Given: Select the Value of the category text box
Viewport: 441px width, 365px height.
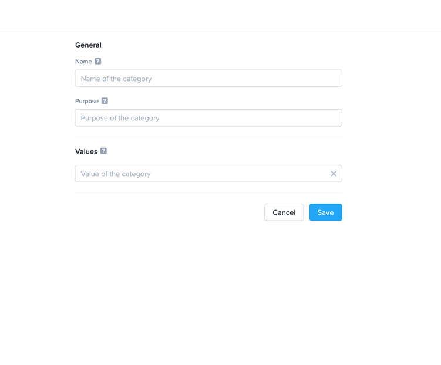Looking at the screenshot, I should pyautogui.click(x=200, y=174).
